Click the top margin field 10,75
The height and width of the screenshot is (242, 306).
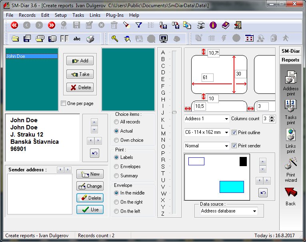(214, 53)
